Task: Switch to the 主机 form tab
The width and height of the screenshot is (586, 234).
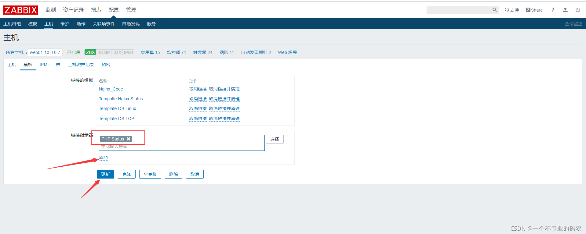Action: (12, 65)
